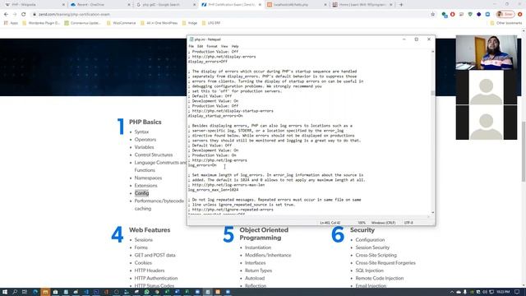Open the Other bookmarks folder
This screenshot has width=526, height=296.
click(506, 23)
